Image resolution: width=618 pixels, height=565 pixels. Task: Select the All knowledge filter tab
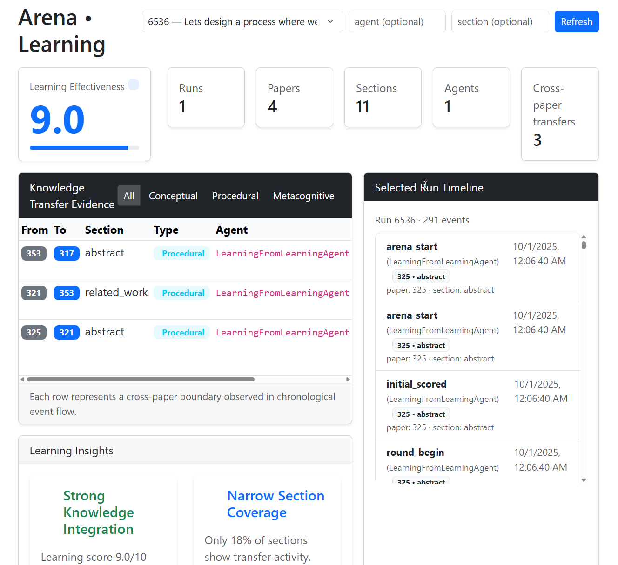pyautogui.click(x=129, y=196)
